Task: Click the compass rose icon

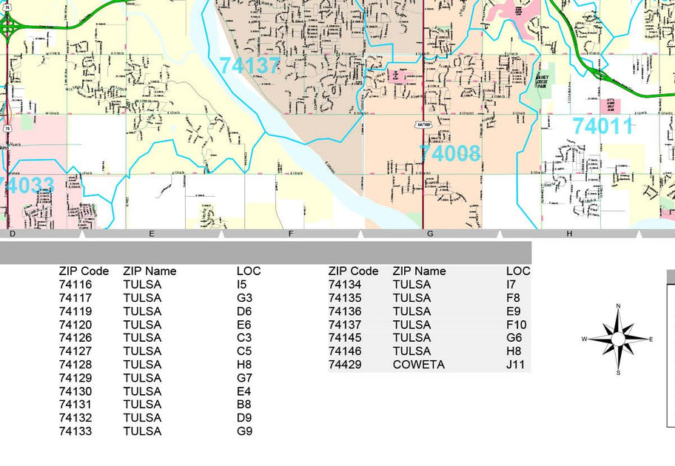Action: [618, 340]
